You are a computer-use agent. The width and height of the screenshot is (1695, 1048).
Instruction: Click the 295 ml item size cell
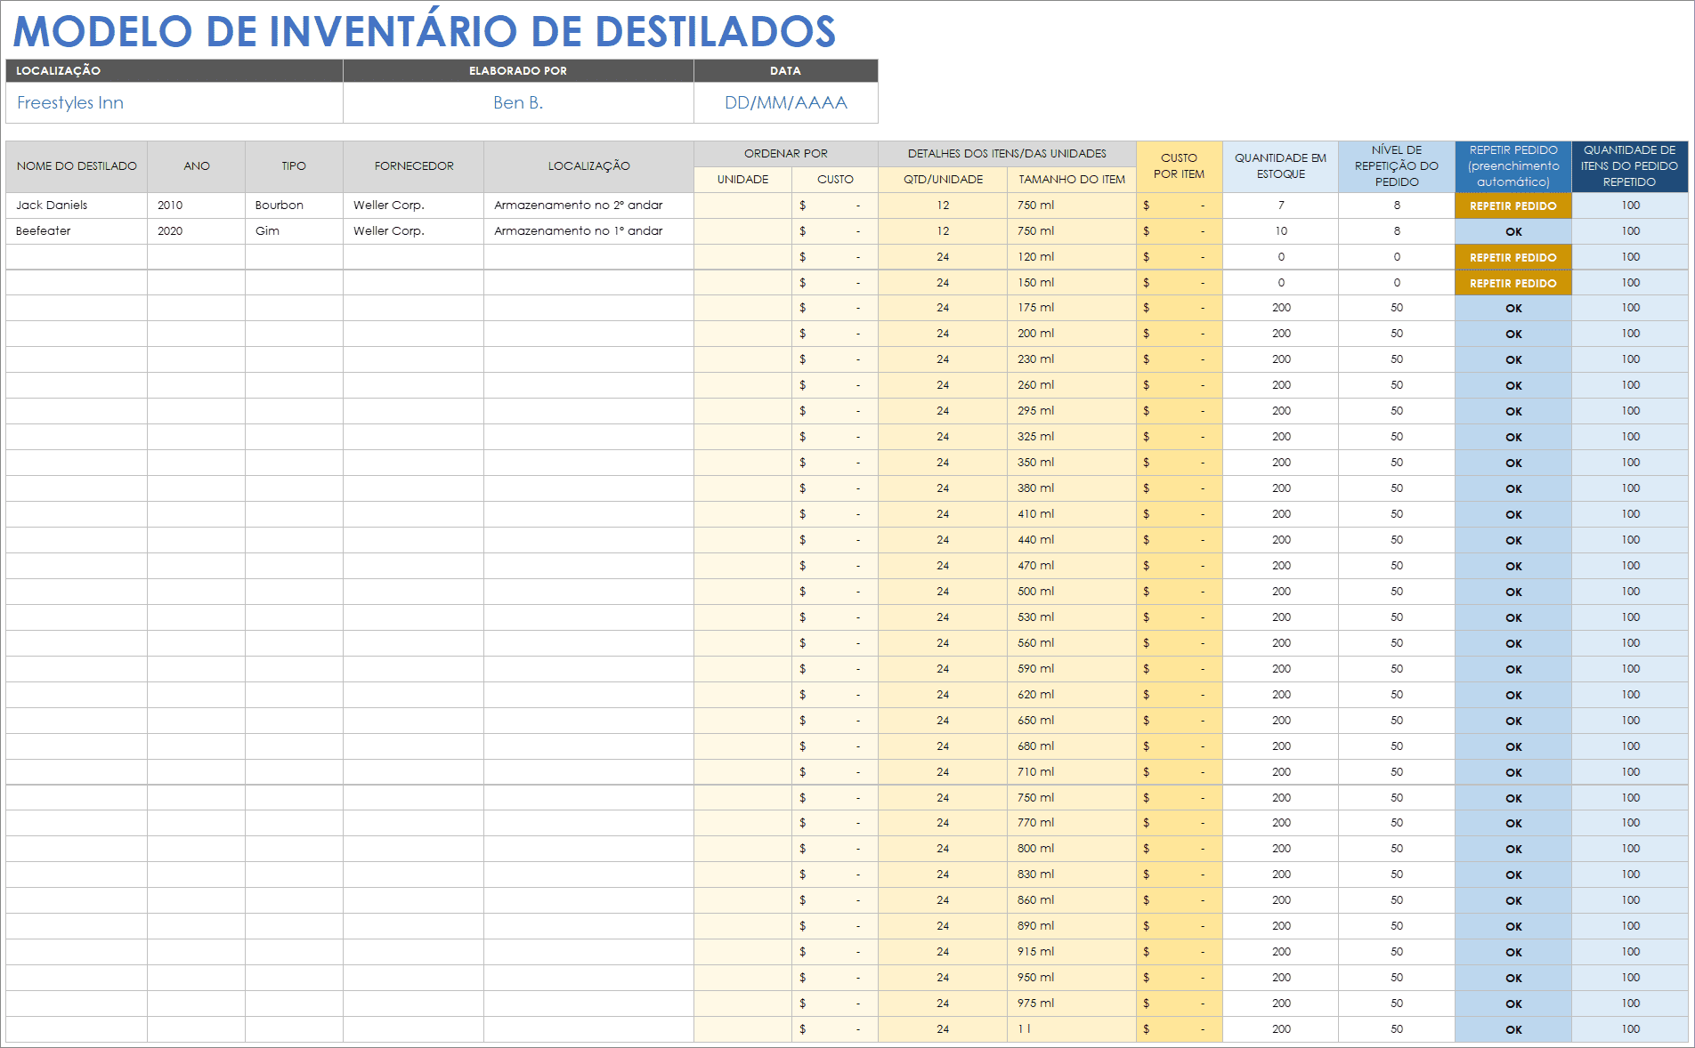[1072, 411]
